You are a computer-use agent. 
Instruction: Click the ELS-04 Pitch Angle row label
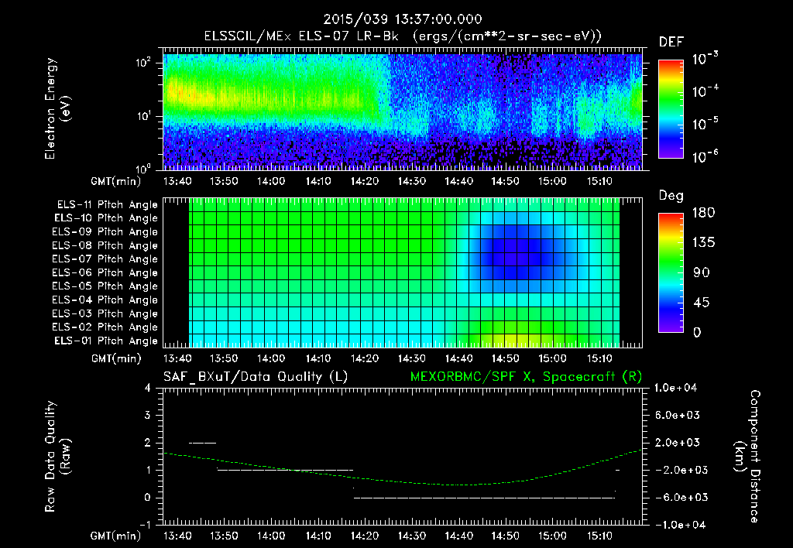[x=105, y=300]
